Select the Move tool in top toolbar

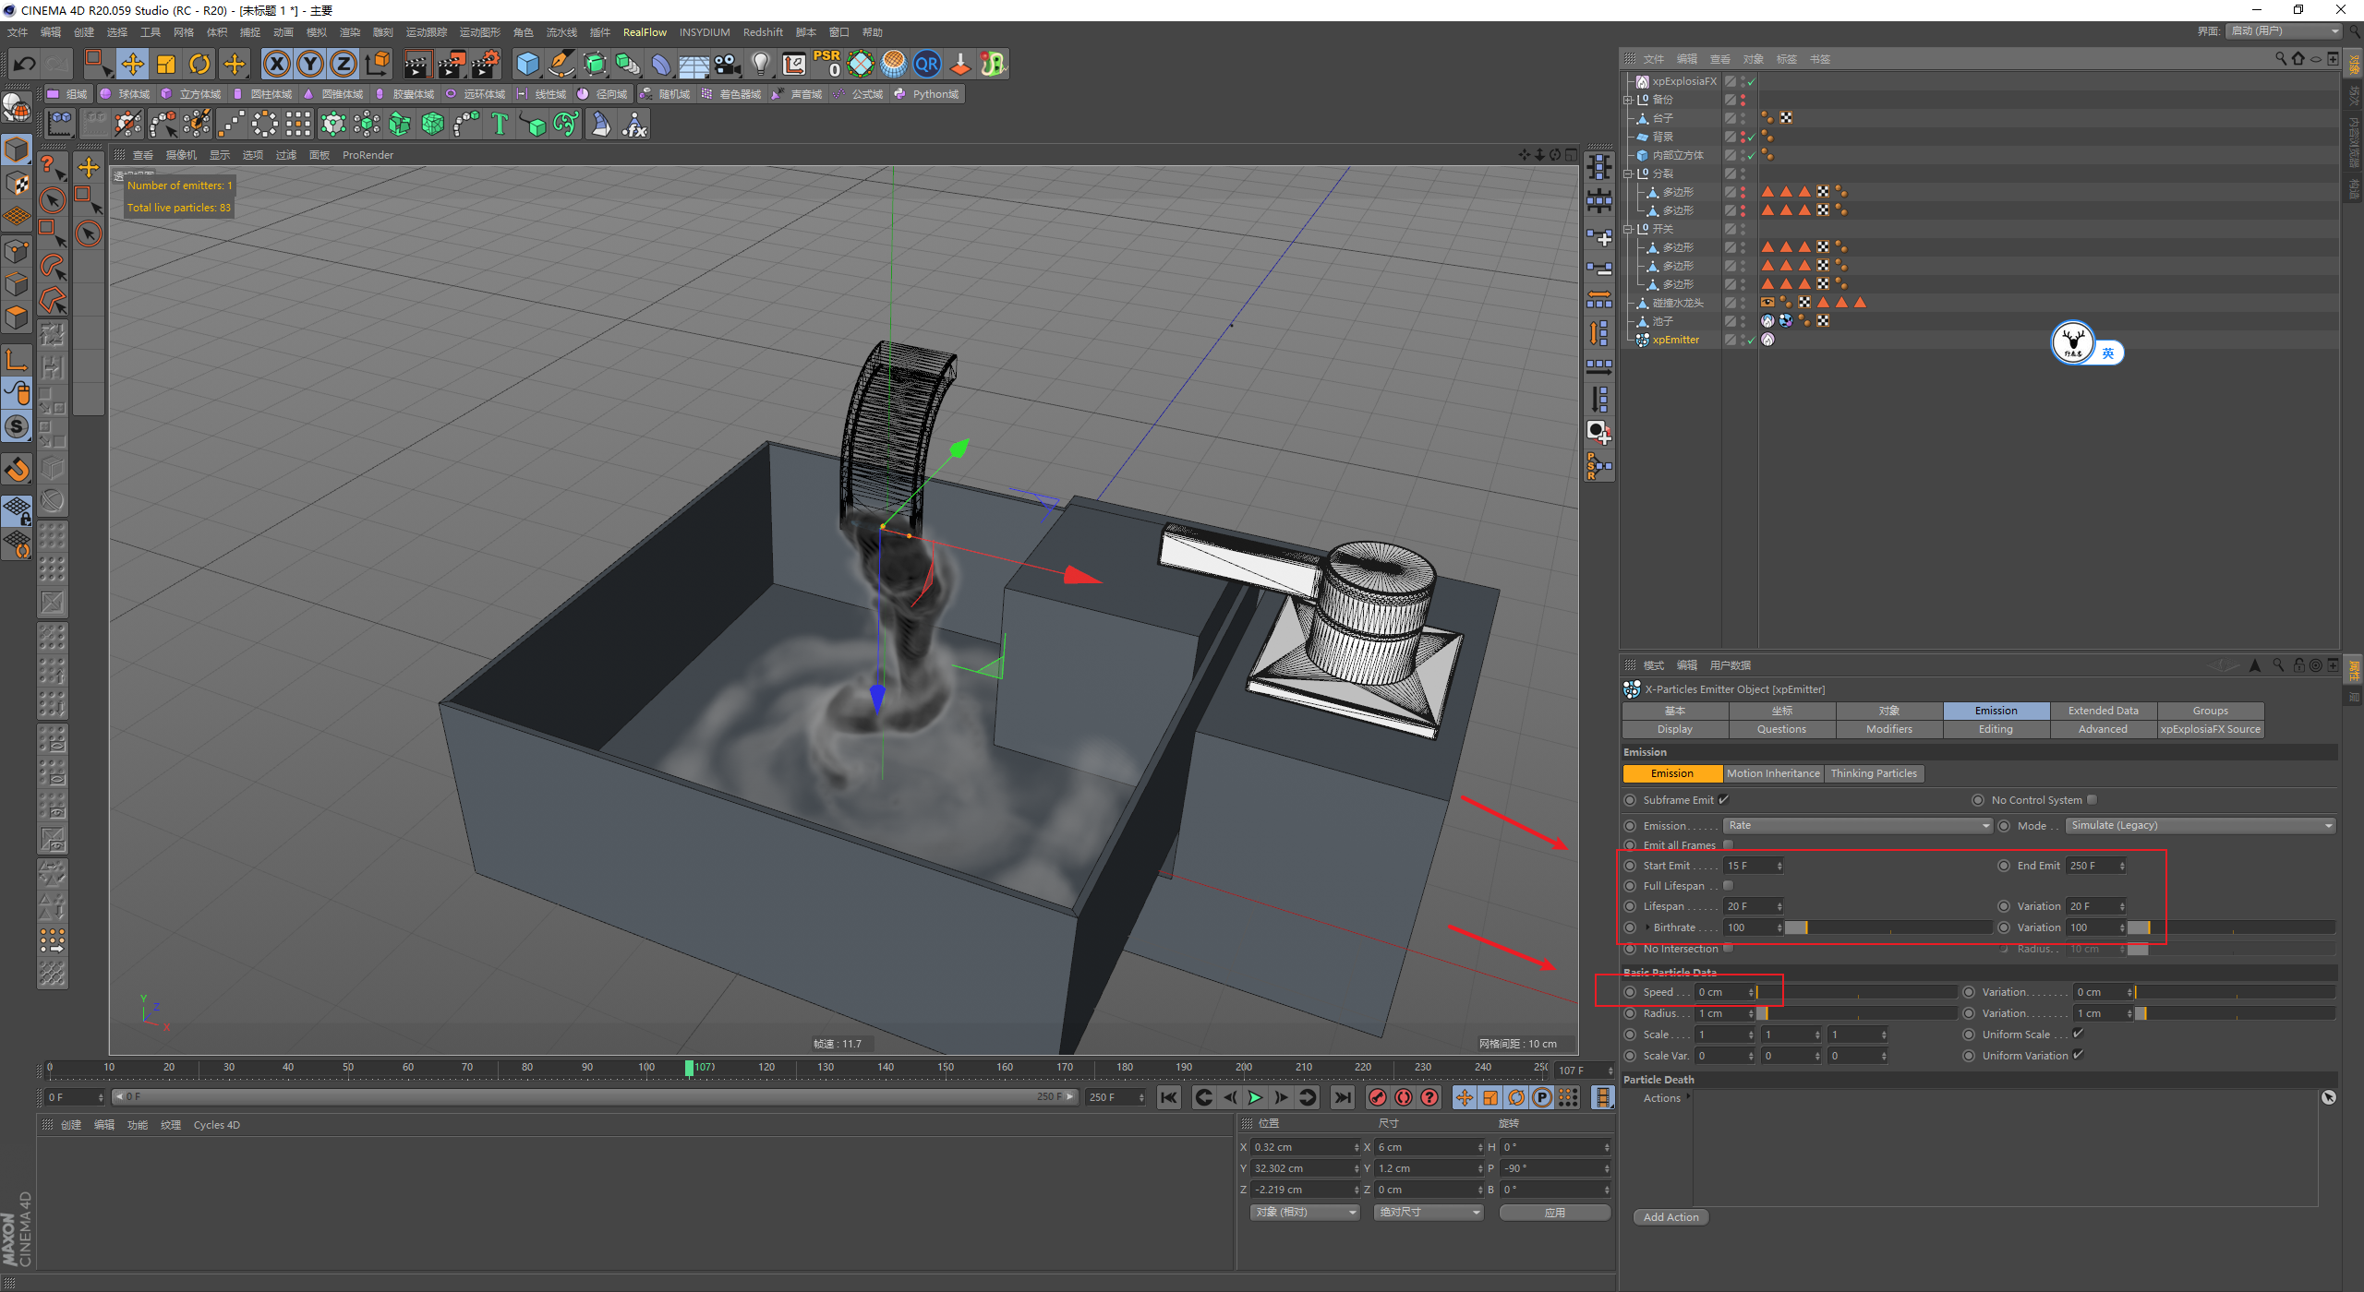(133, 64)
